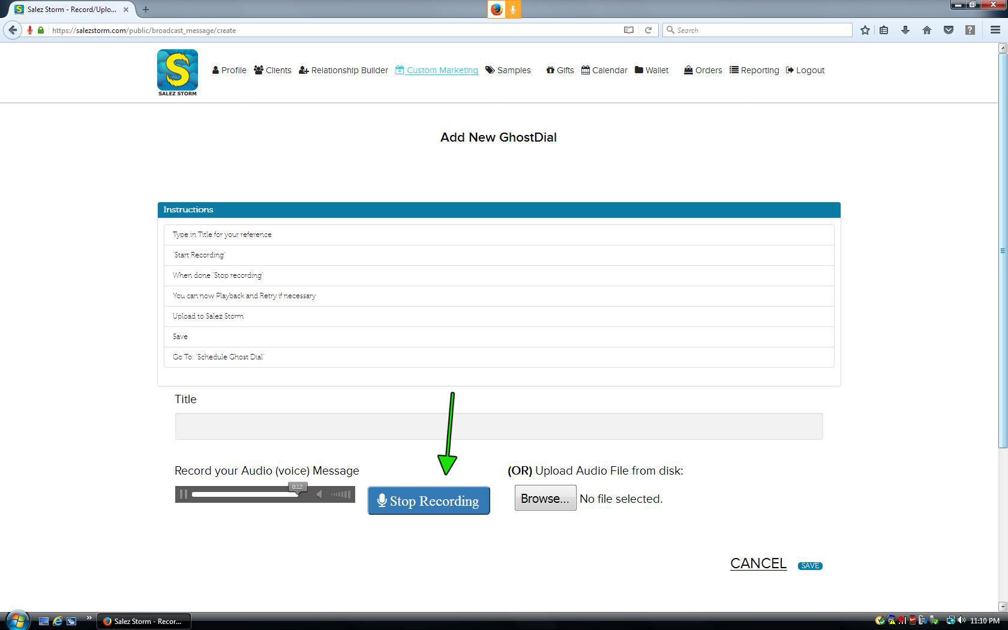Click the small SAVE button
1008x630 pixels.
pos(809,566)
